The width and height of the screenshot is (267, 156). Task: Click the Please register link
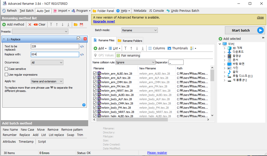(x=157, y=153)
